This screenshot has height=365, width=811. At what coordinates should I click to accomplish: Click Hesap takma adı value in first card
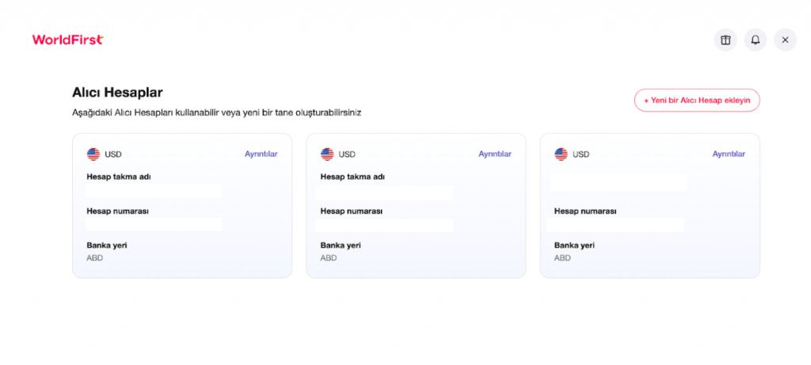(154, 191)
